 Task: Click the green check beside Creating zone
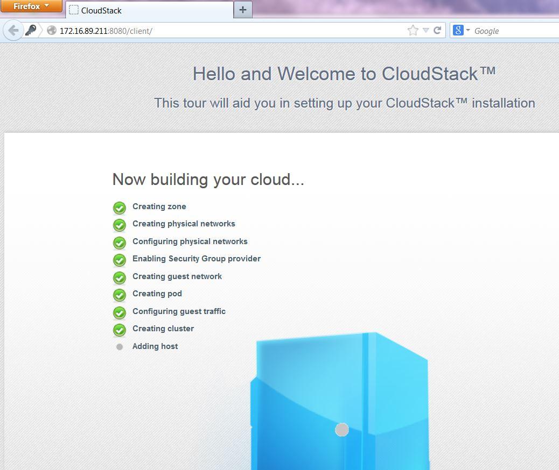click(120, 208)
